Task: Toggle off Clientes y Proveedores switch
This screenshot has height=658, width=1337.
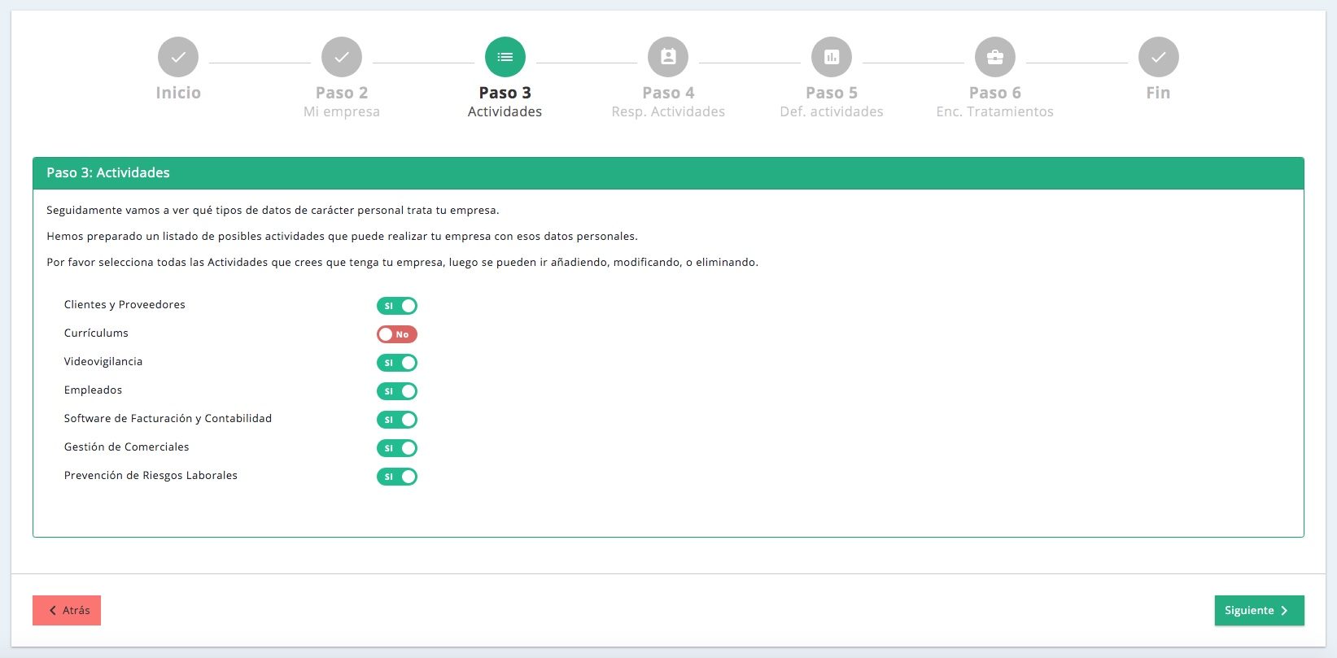Action: pos(397,306)
